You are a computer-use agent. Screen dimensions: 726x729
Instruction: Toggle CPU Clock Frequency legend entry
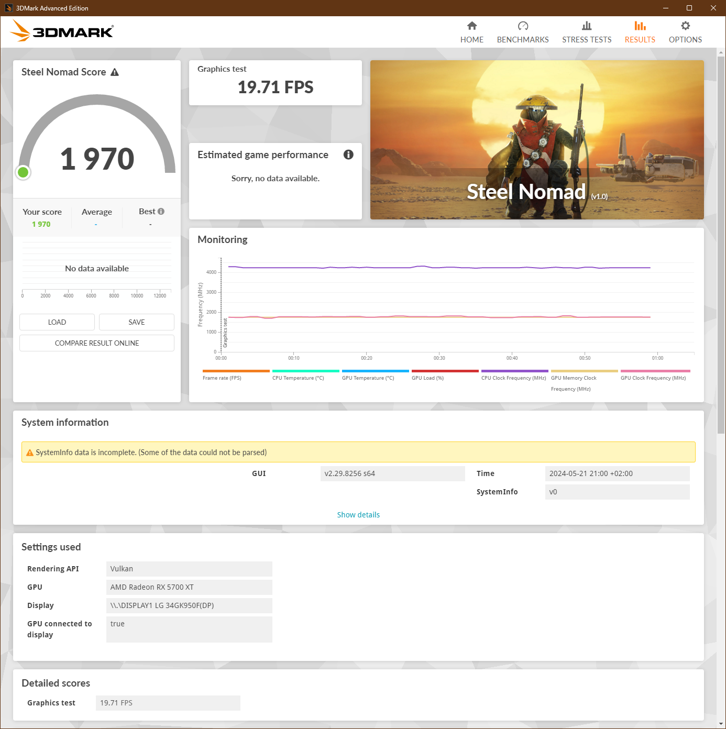point(514,375)
